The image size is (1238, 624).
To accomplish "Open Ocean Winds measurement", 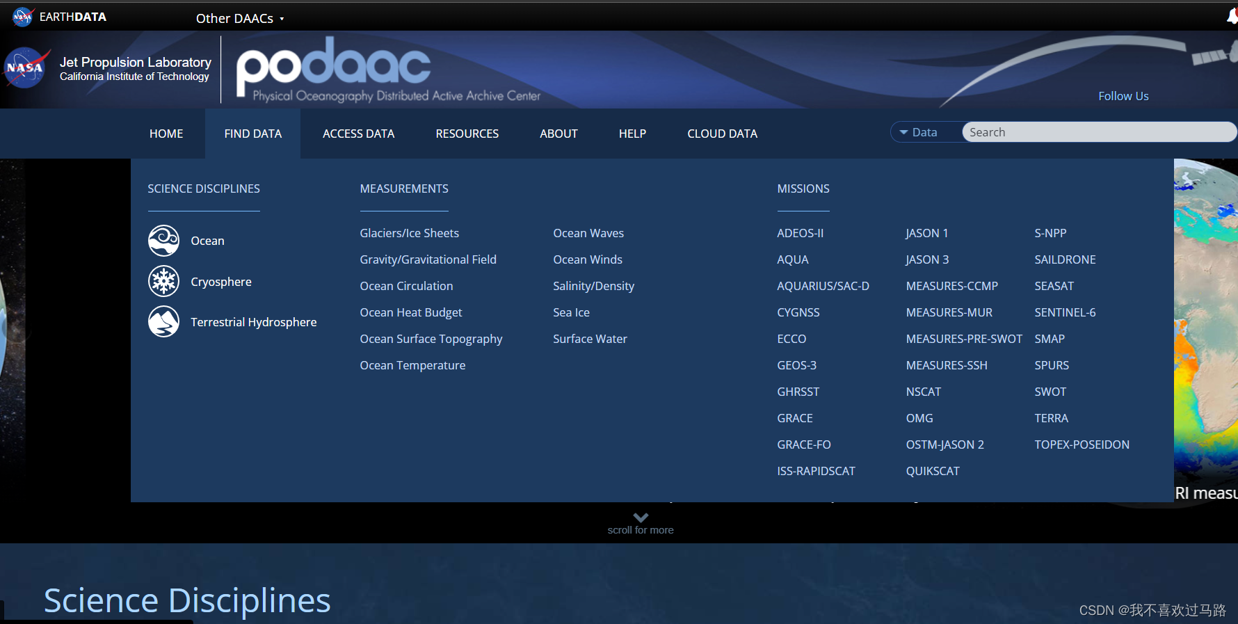I will (x=588, y=259).
